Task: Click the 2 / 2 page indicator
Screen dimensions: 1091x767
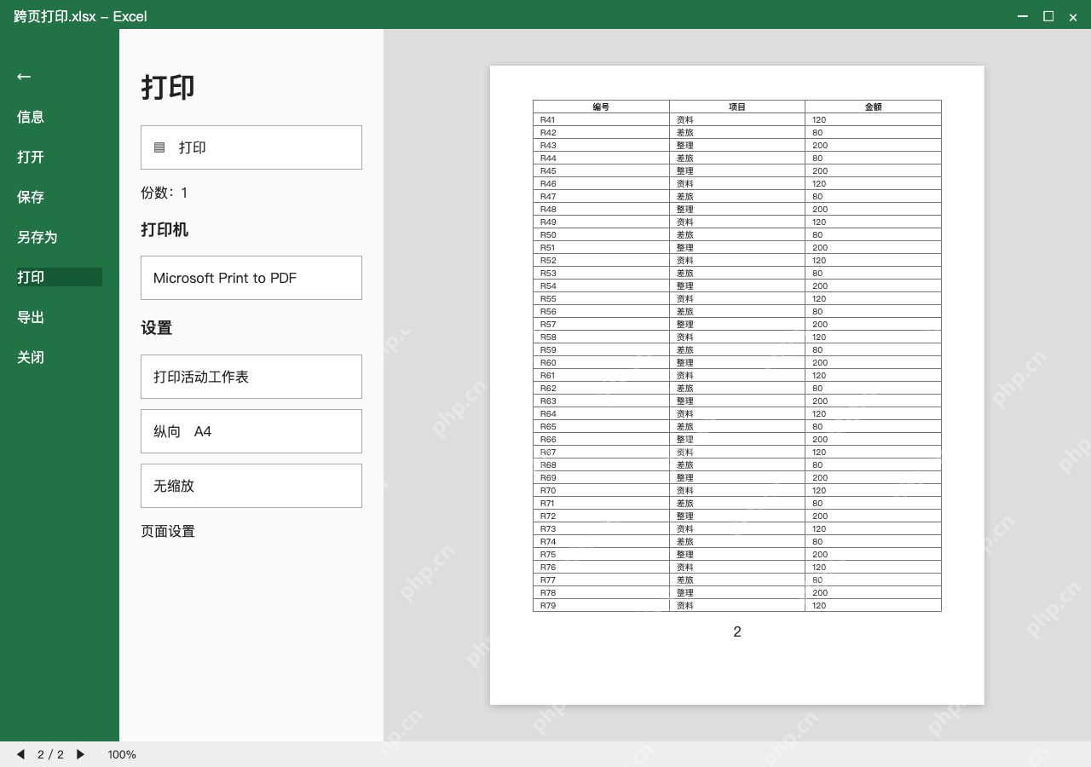Action: pos(50,754)
